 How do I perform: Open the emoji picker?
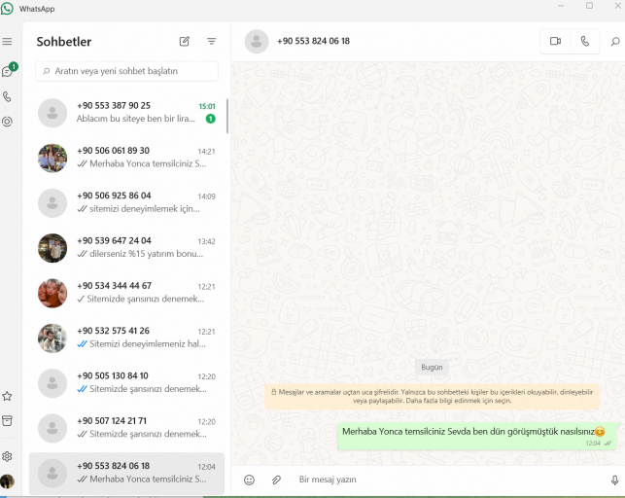(249, 480)
